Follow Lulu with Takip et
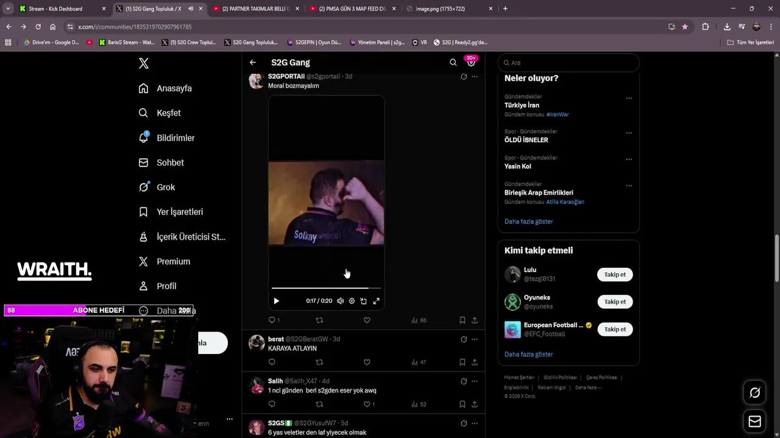Screen dimensions: 780x438 pos(615,274)
